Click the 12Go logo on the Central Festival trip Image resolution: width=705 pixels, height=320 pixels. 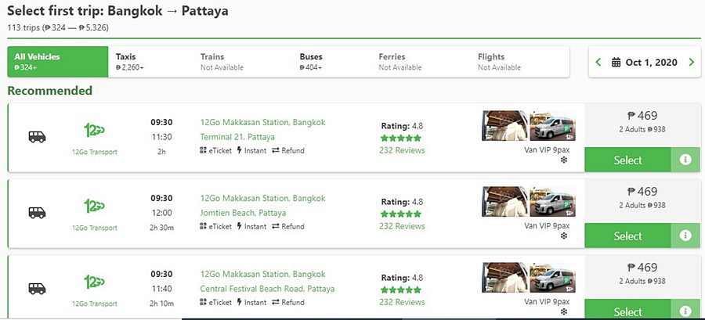(94, 282)
